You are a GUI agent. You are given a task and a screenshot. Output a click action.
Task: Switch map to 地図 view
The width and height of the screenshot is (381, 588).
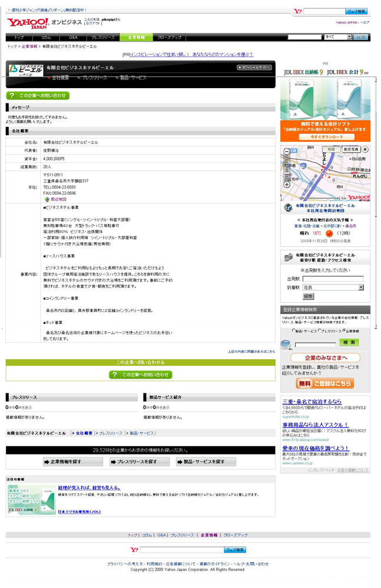331,149
